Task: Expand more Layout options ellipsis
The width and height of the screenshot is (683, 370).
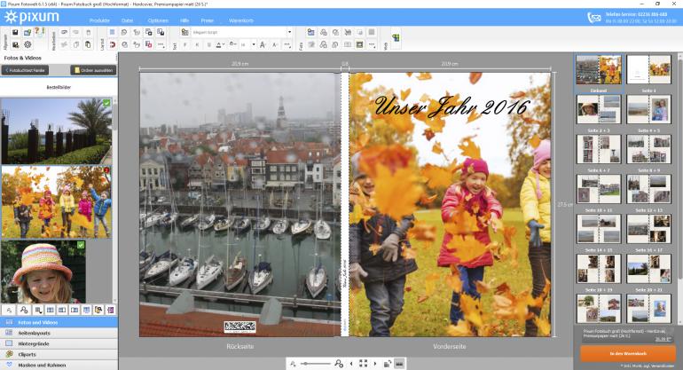Action: [x=161, y=44]
